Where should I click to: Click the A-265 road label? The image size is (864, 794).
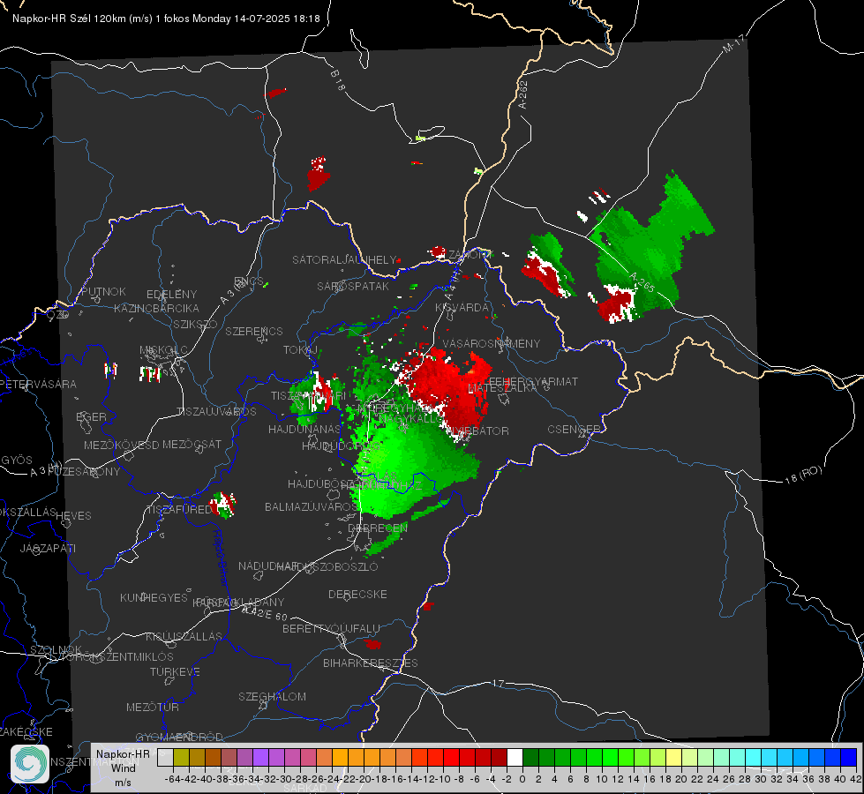tap(642, 282)
